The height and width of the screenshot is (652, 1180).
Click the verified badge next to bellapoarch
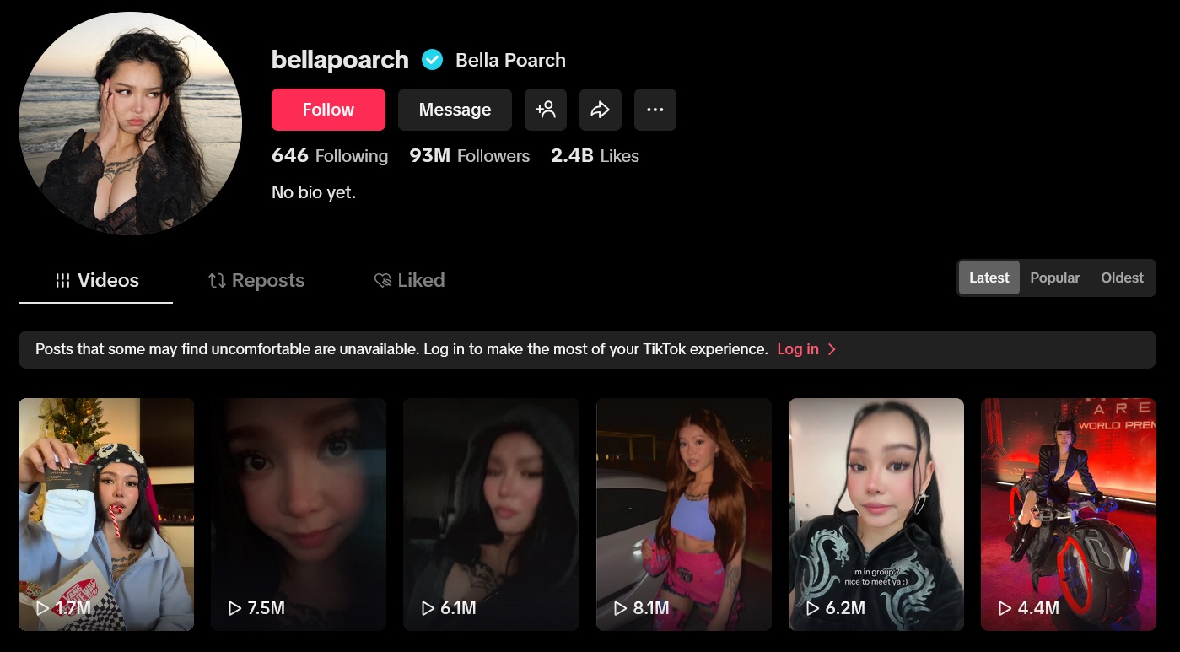pyautogui.click(x=432, y=59)
